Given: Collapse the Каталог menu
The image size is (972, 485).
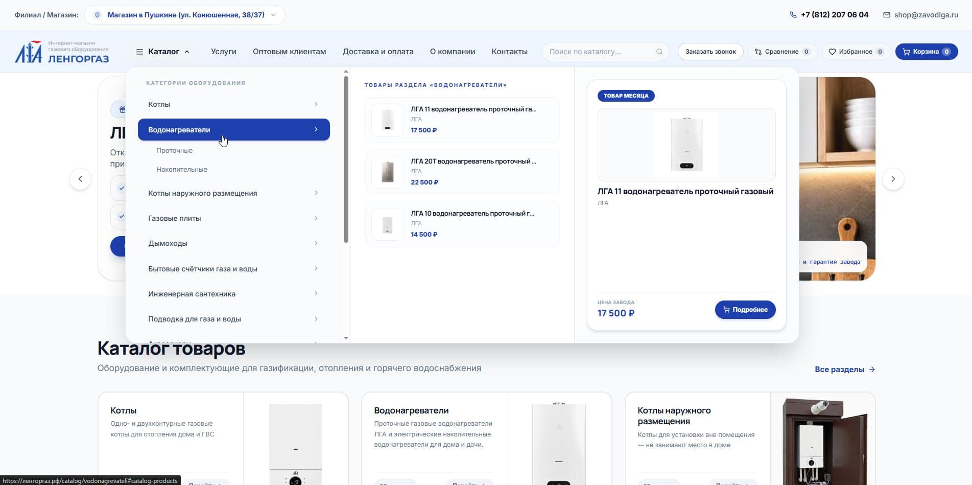Looking at the screenshot, I should [163, 52].
